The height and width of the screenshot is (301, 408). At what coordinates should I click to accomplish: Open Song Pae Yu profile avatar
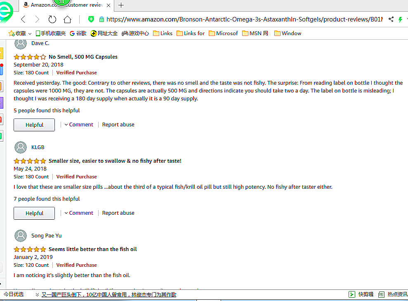[x=21, y=236]
